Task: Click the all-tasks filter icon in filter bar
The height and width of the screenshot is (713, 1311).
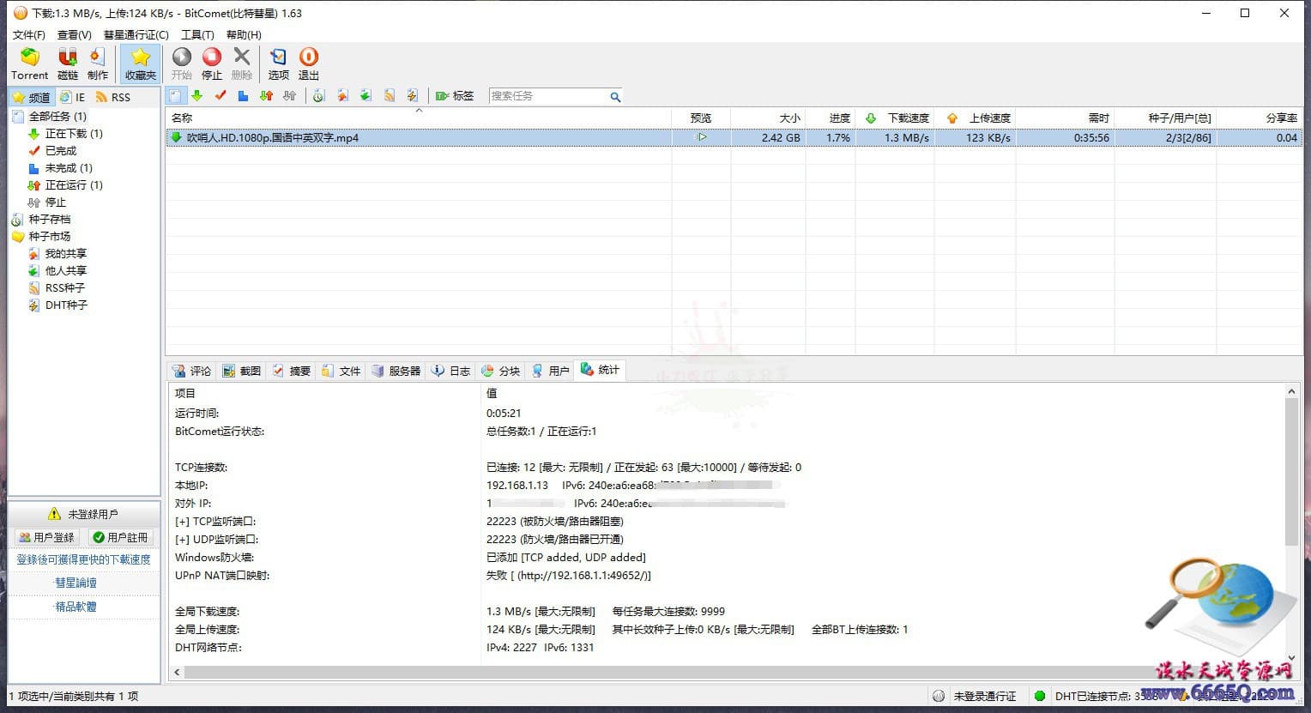Action: [174, 96]
